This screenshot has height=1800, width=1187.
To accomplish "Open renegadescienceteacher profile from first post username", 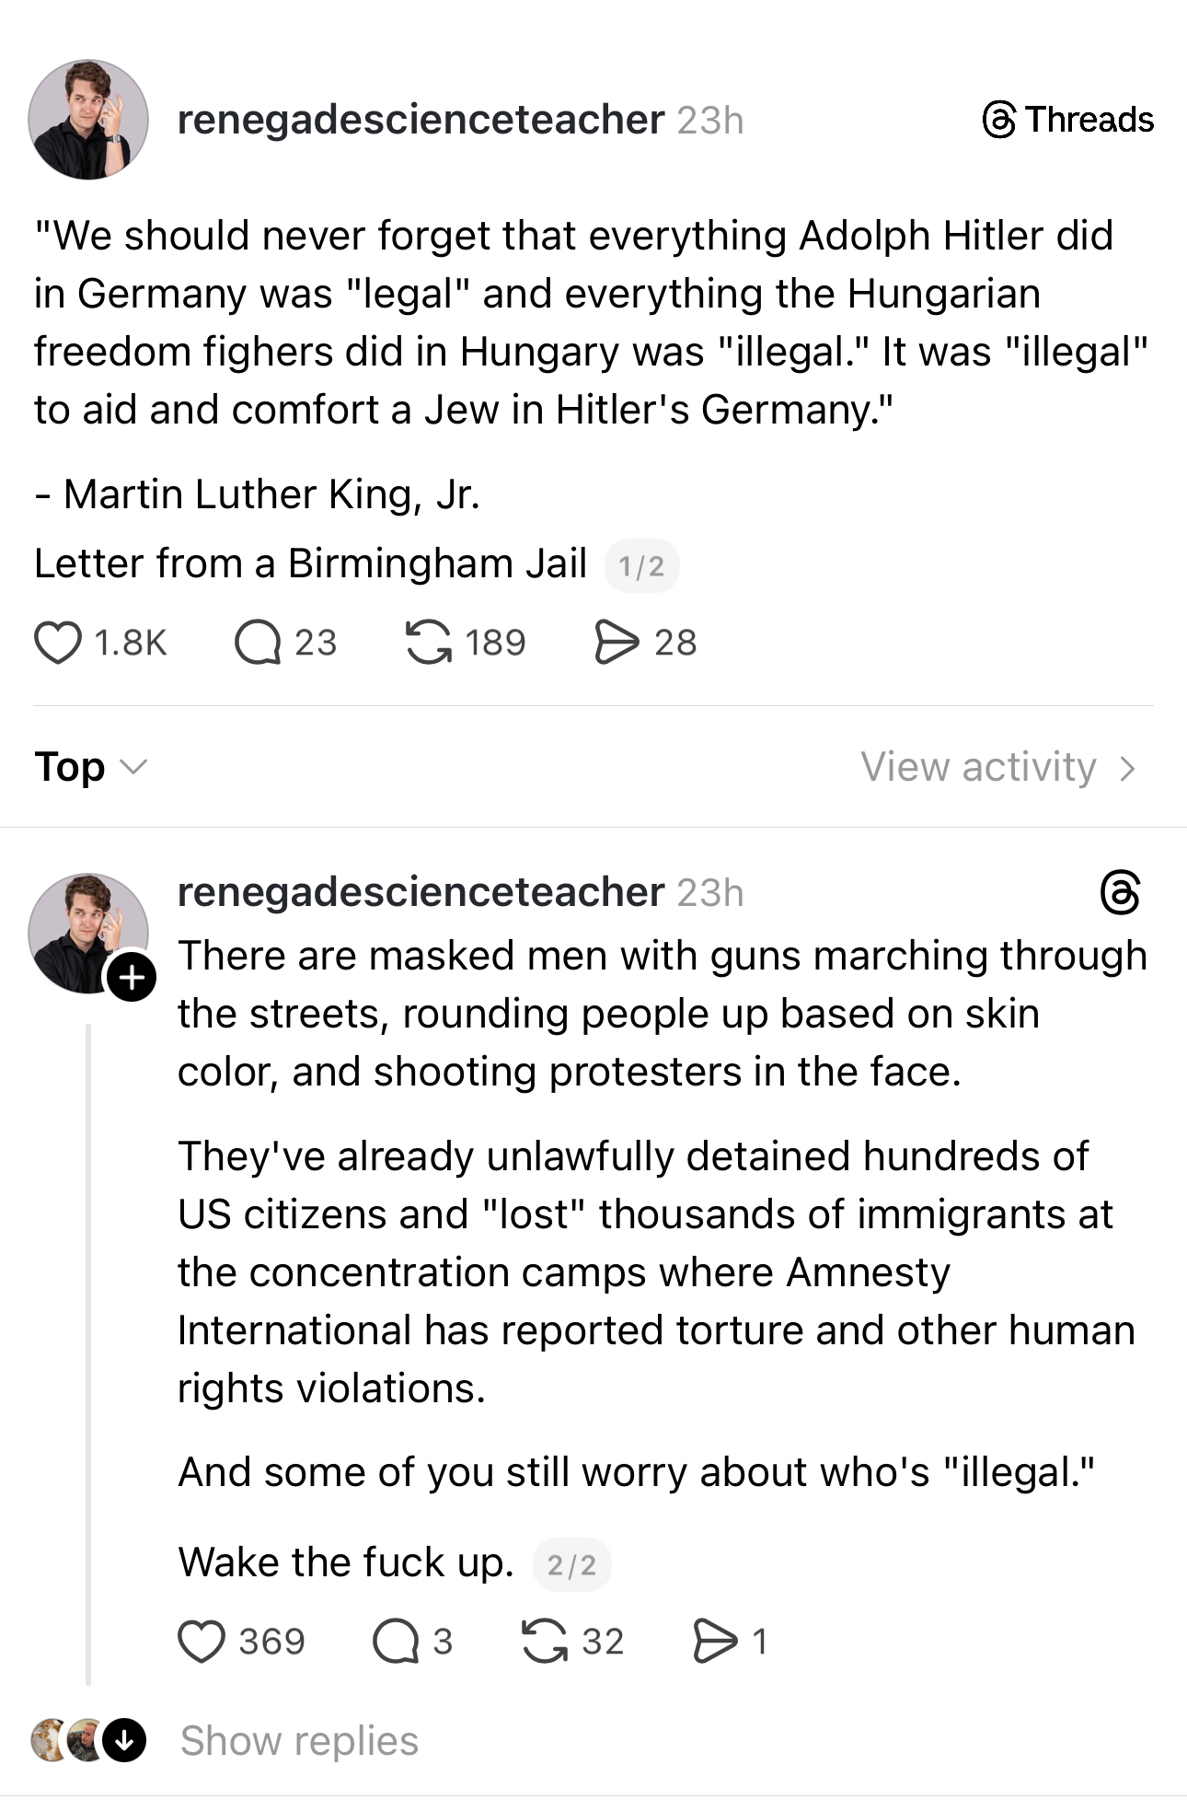I will tap(421, 120).
